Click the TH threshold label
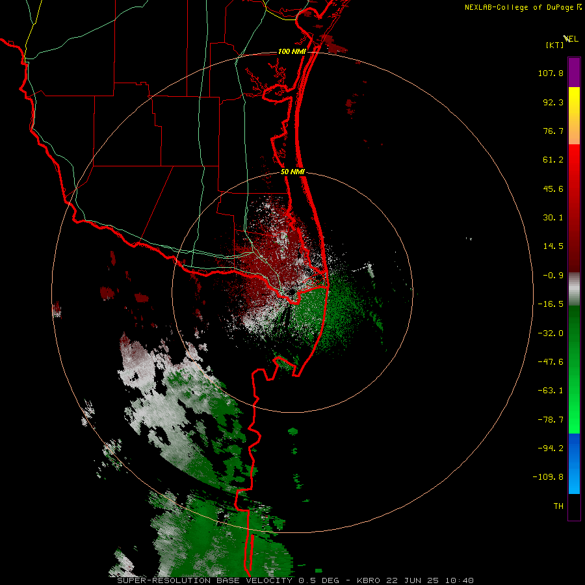The image size is (585, 585). (558, 506)
